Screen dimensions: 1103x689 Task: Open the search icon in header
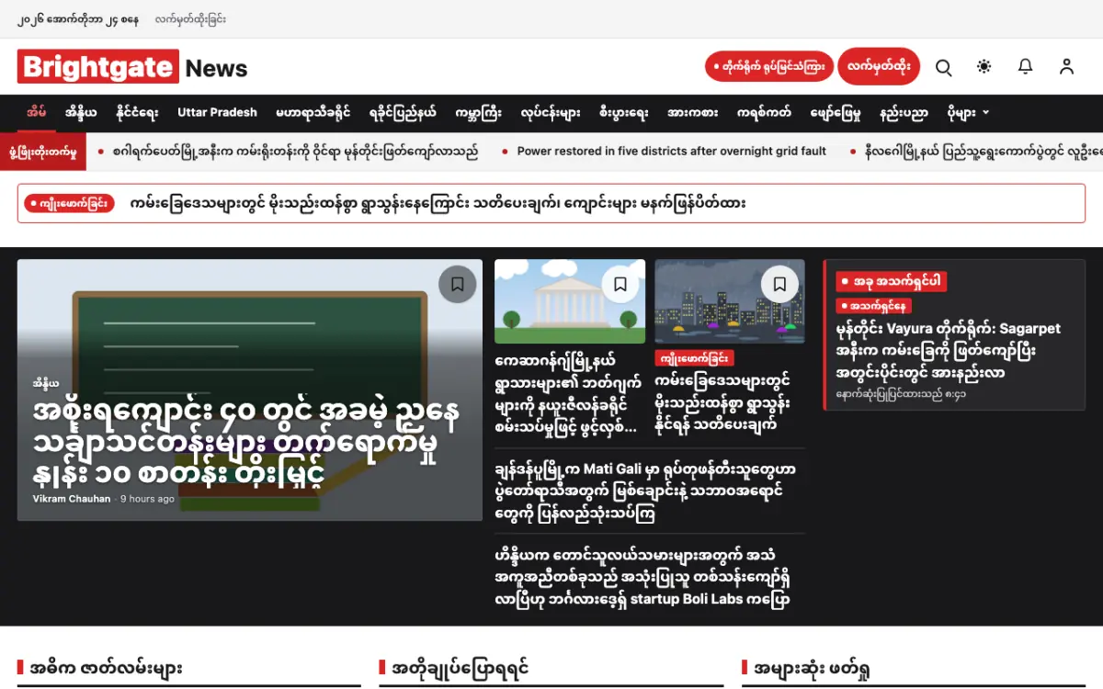[943, 67]
